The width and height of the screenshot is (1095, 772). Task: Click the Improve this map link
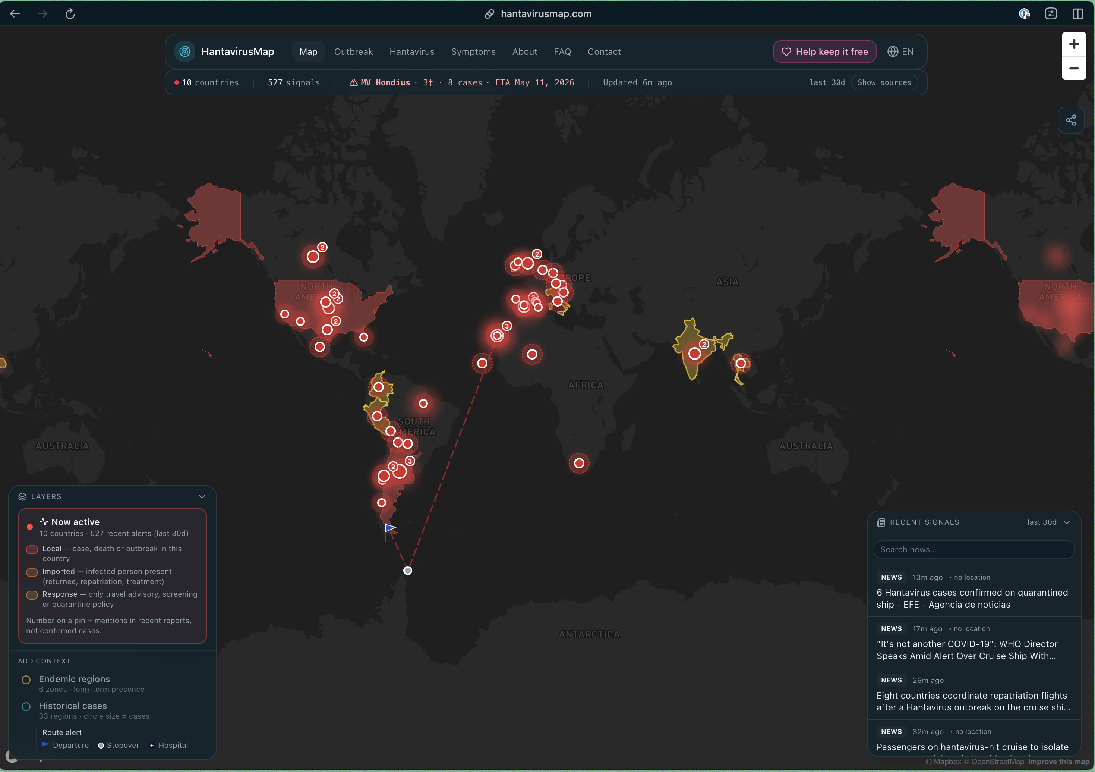pyautogui.click(x=1058, y=762)
